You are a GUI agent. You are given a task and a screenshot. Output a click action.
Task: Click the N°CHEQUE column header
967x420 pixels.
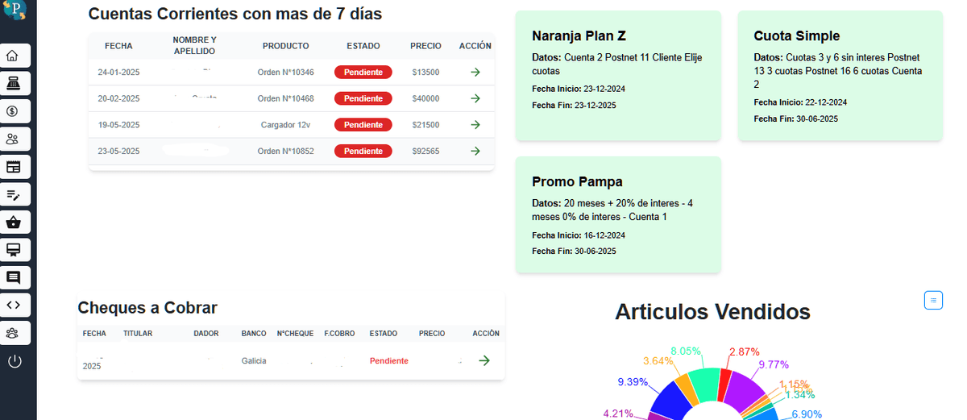coord(295,333)
